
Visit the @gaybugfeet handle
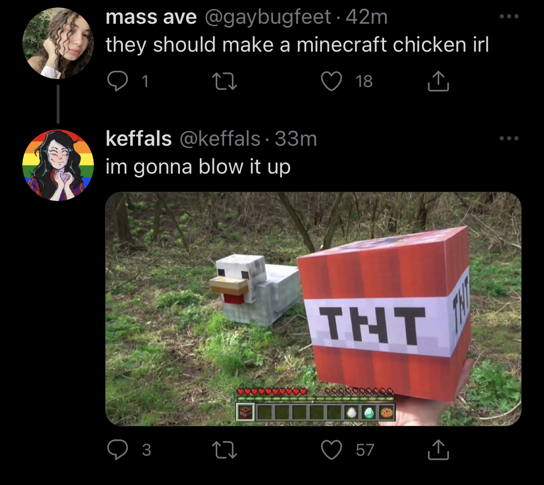(267, 17)
